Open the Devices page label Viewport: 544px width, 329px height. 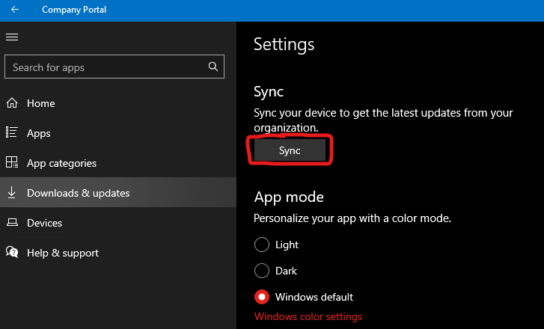pos(44,223)
